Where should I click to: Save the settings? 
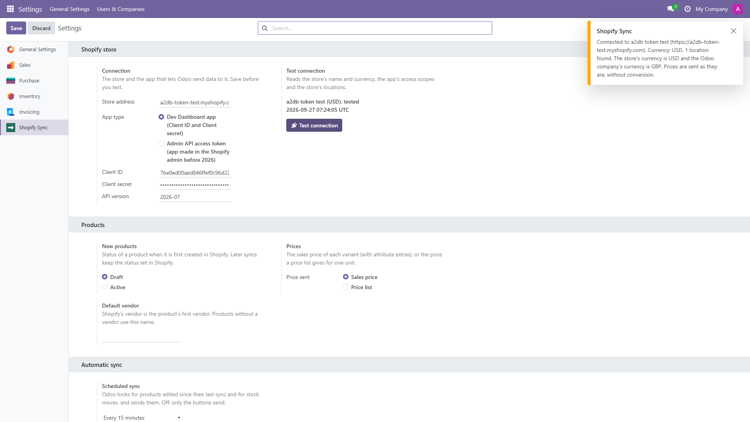click(16, 28)
